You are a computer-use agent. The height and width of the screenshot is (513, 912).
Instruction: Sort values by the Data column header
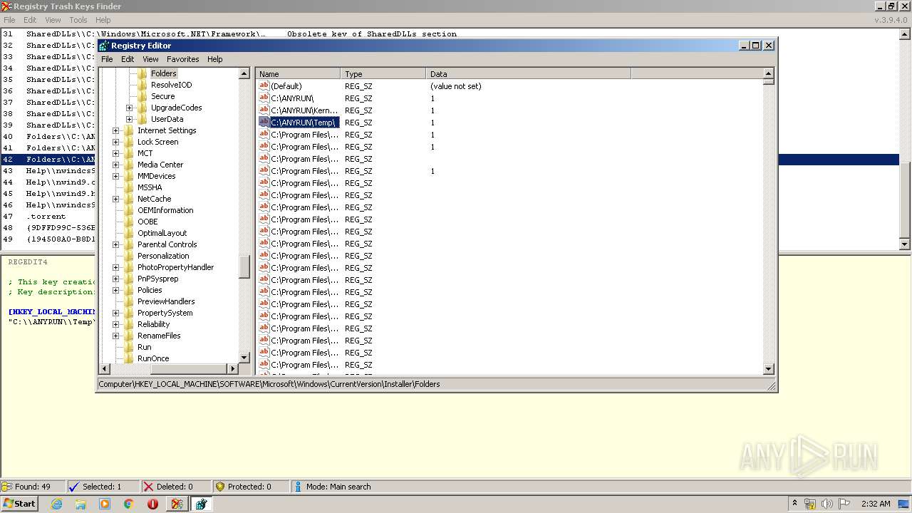[529, 74]
